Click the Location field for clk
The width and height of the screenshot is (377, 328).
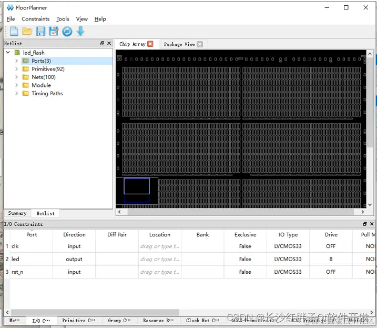160,246
